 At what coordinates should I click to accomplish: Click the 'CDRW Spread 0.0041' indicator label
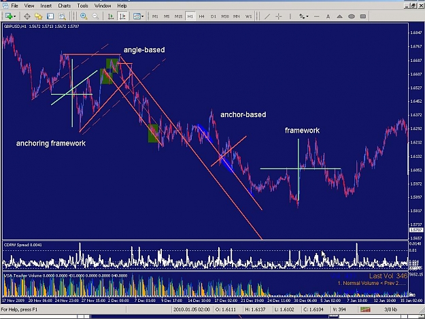tap(23, 245)
